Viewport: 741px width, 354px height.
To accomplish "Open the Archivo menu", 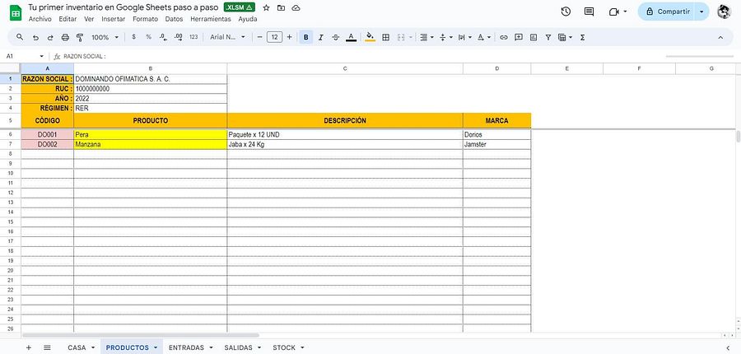I will (40, 20).
